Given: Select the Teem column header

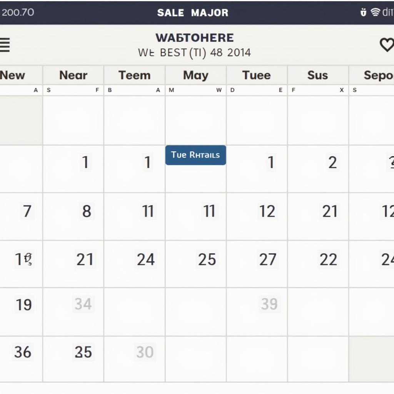Looking at the screenshot, I should coord(134,75).
